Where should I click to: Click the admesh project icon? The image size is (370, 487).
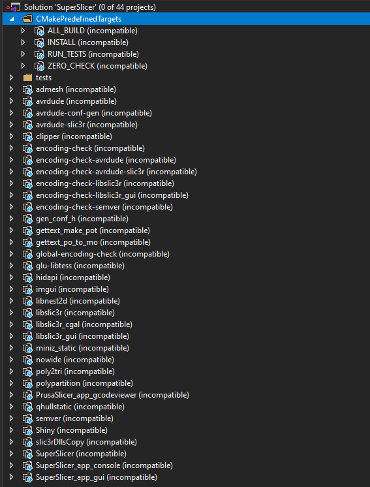click(x=27, y=89)
